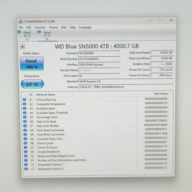Screen dimensions: 192x192
Task: Click status orb for Data Units Read row
Action: (25, 121)
